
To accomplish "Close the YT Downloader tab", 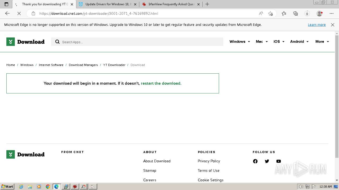I will (72, 4).
